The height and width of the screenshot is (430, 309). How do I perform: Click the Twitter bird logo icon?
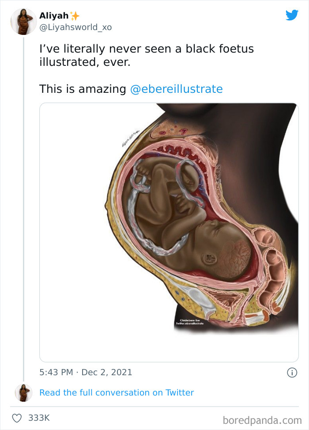tap(292, 15)
